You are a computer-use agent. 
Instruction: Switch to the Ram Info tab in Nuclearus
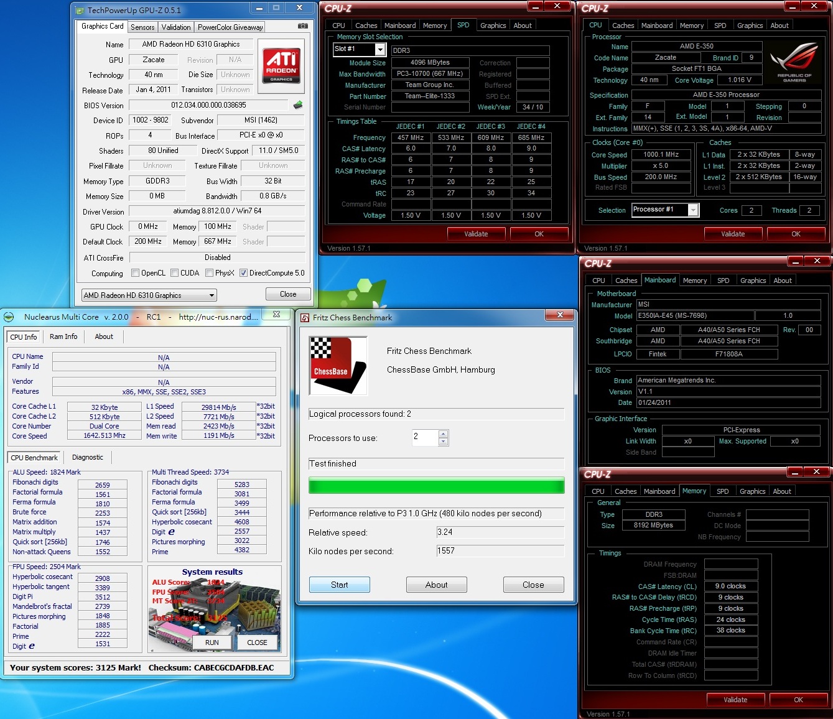click(x=63, y=336)
